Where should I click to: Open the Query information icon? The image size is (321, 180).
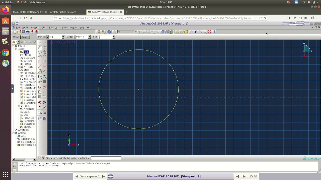point(109,32)
